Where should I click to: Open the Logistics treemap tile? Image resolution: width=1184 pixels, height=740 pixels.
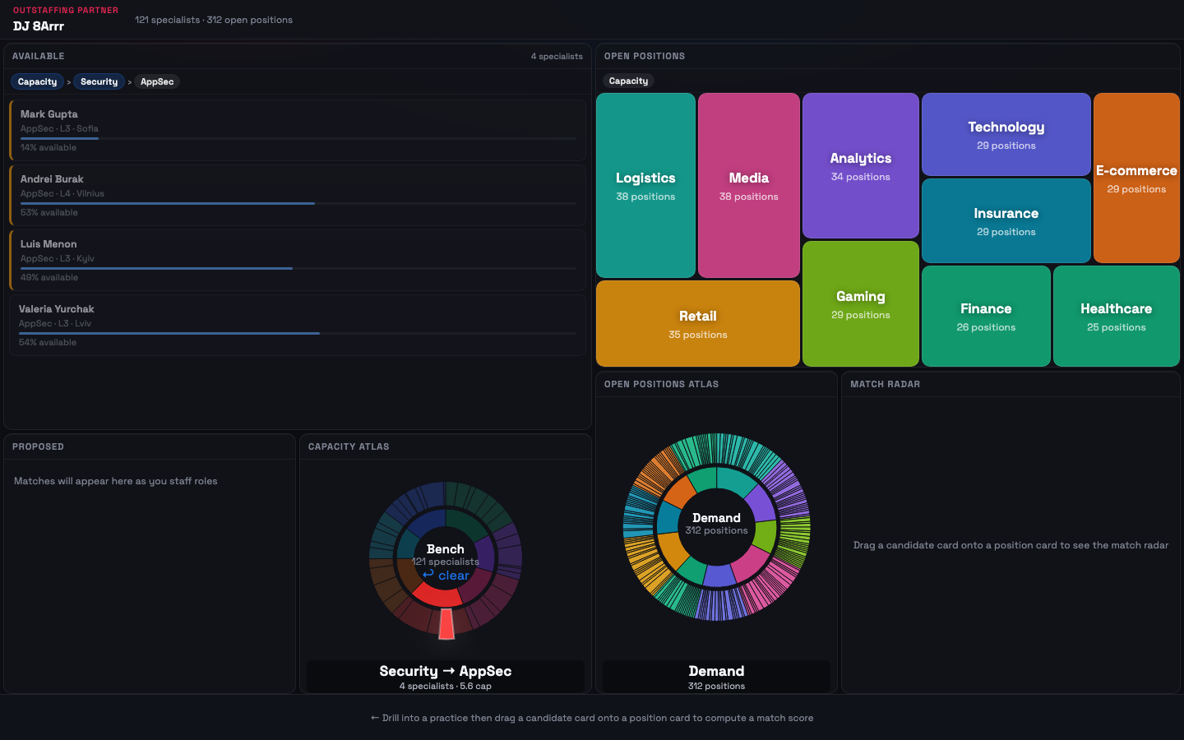pos(645,186)
